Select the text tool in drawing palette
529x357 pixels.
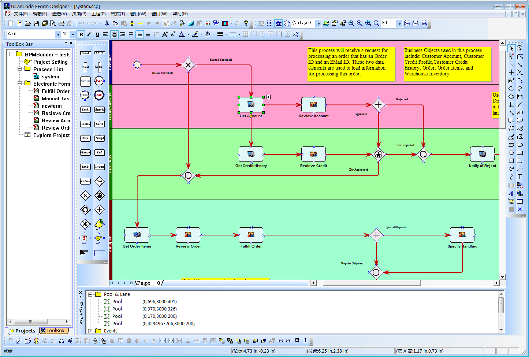[520, 177]
